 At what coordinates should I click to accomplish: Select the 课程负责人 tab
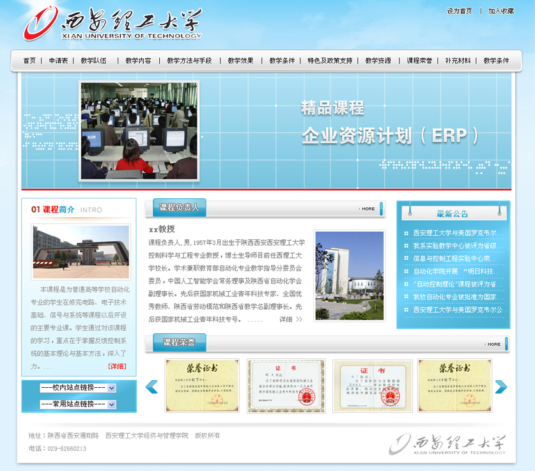point(180,207)
